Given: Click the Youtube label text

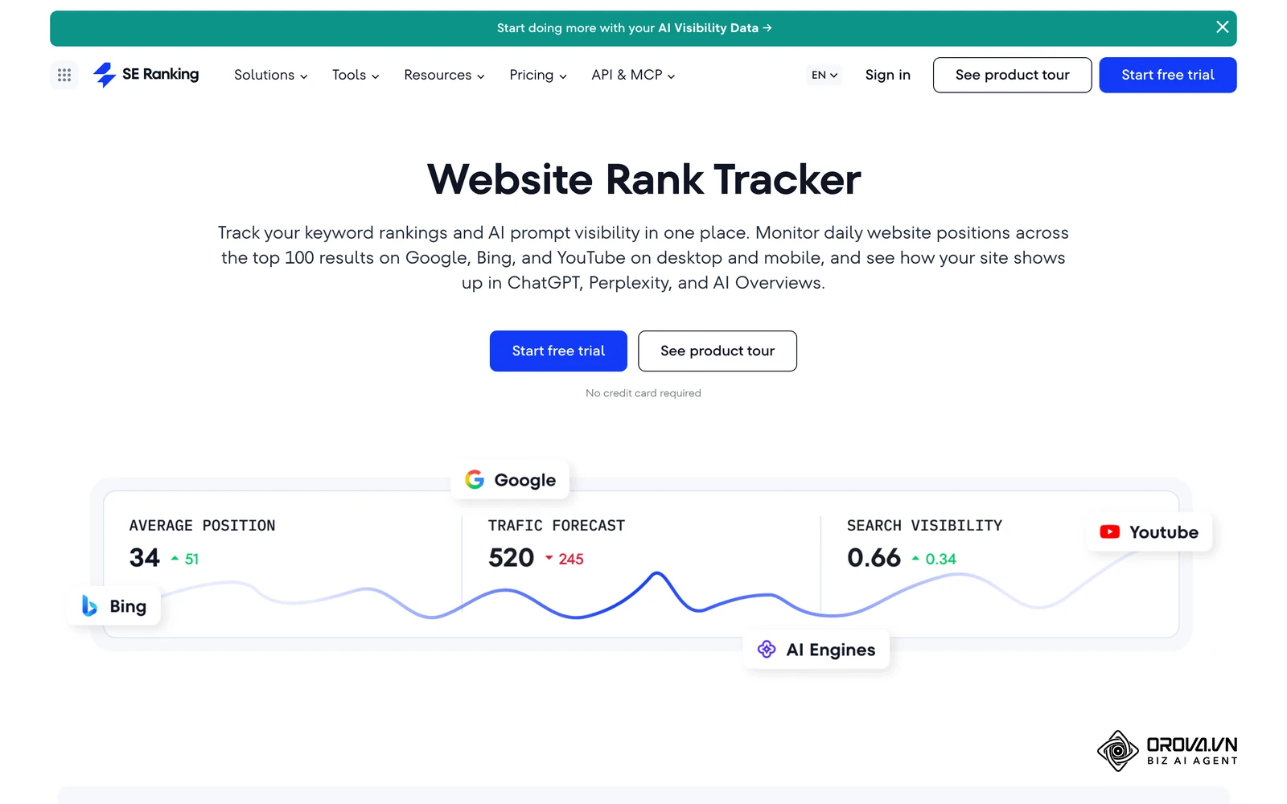Looking at the screenshot, I should [1163, 531].
